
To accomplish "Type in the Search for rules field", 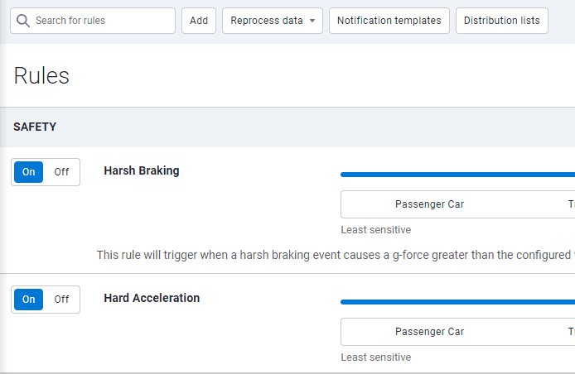I will click(99, 21).
